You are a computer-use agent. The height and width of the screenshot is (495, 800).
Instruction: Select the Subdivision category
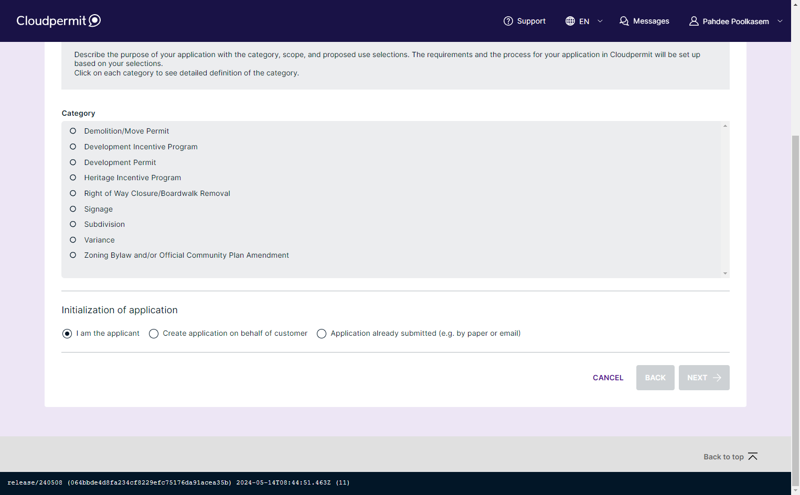73,224
